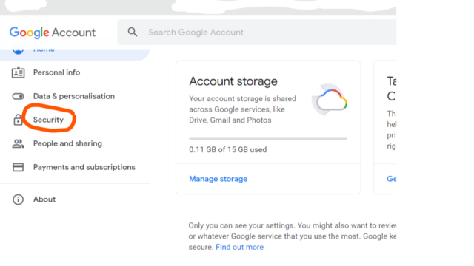Open the Personal info section
Viewport: 474px width, 266px height.
point(56,72)
